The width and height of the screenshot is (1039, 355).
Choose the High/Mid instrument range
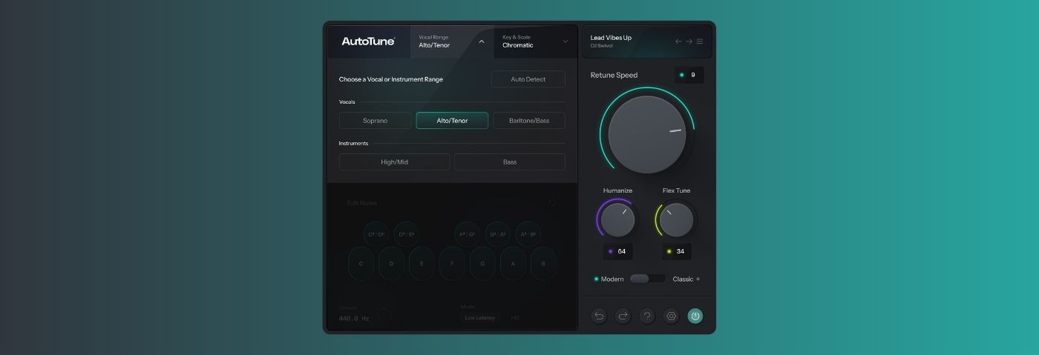(394, 162)
